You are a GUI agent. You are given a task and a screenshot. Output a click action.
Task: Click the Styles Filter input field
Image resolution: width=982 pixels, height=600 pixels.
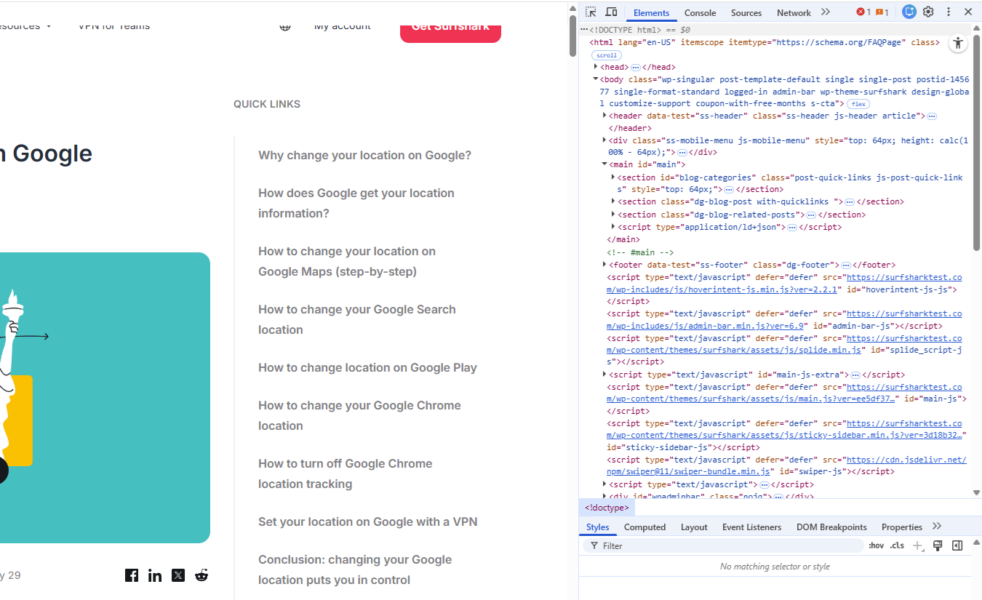point(727,545)
